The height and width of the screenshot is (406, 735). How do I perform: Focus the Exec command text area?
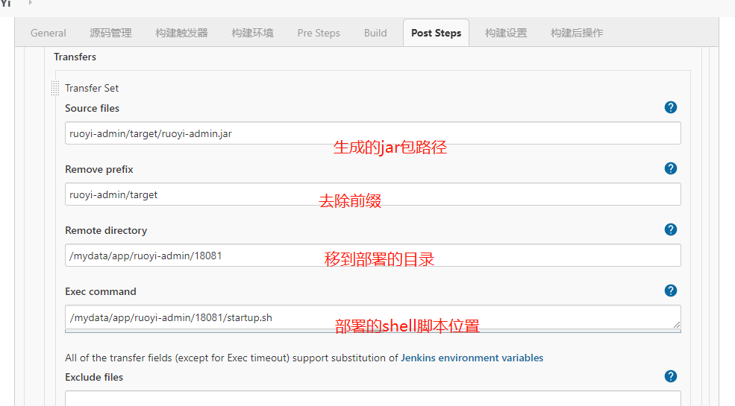pos(372,317)
